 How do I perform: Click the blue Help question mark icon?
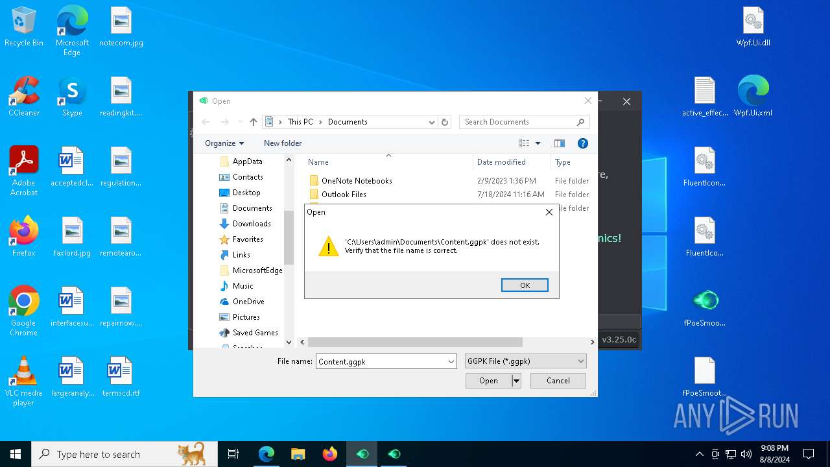pos(583,143)
